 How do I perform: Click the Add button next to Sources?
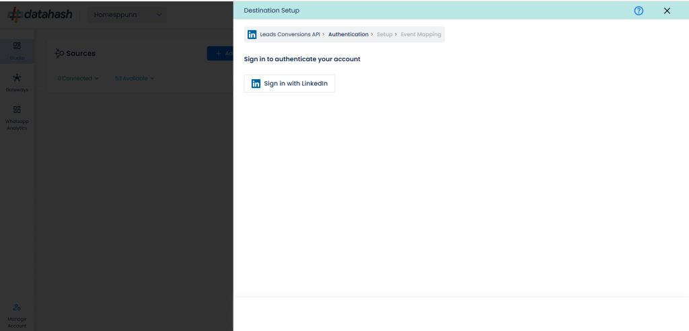tap(220, 54)
